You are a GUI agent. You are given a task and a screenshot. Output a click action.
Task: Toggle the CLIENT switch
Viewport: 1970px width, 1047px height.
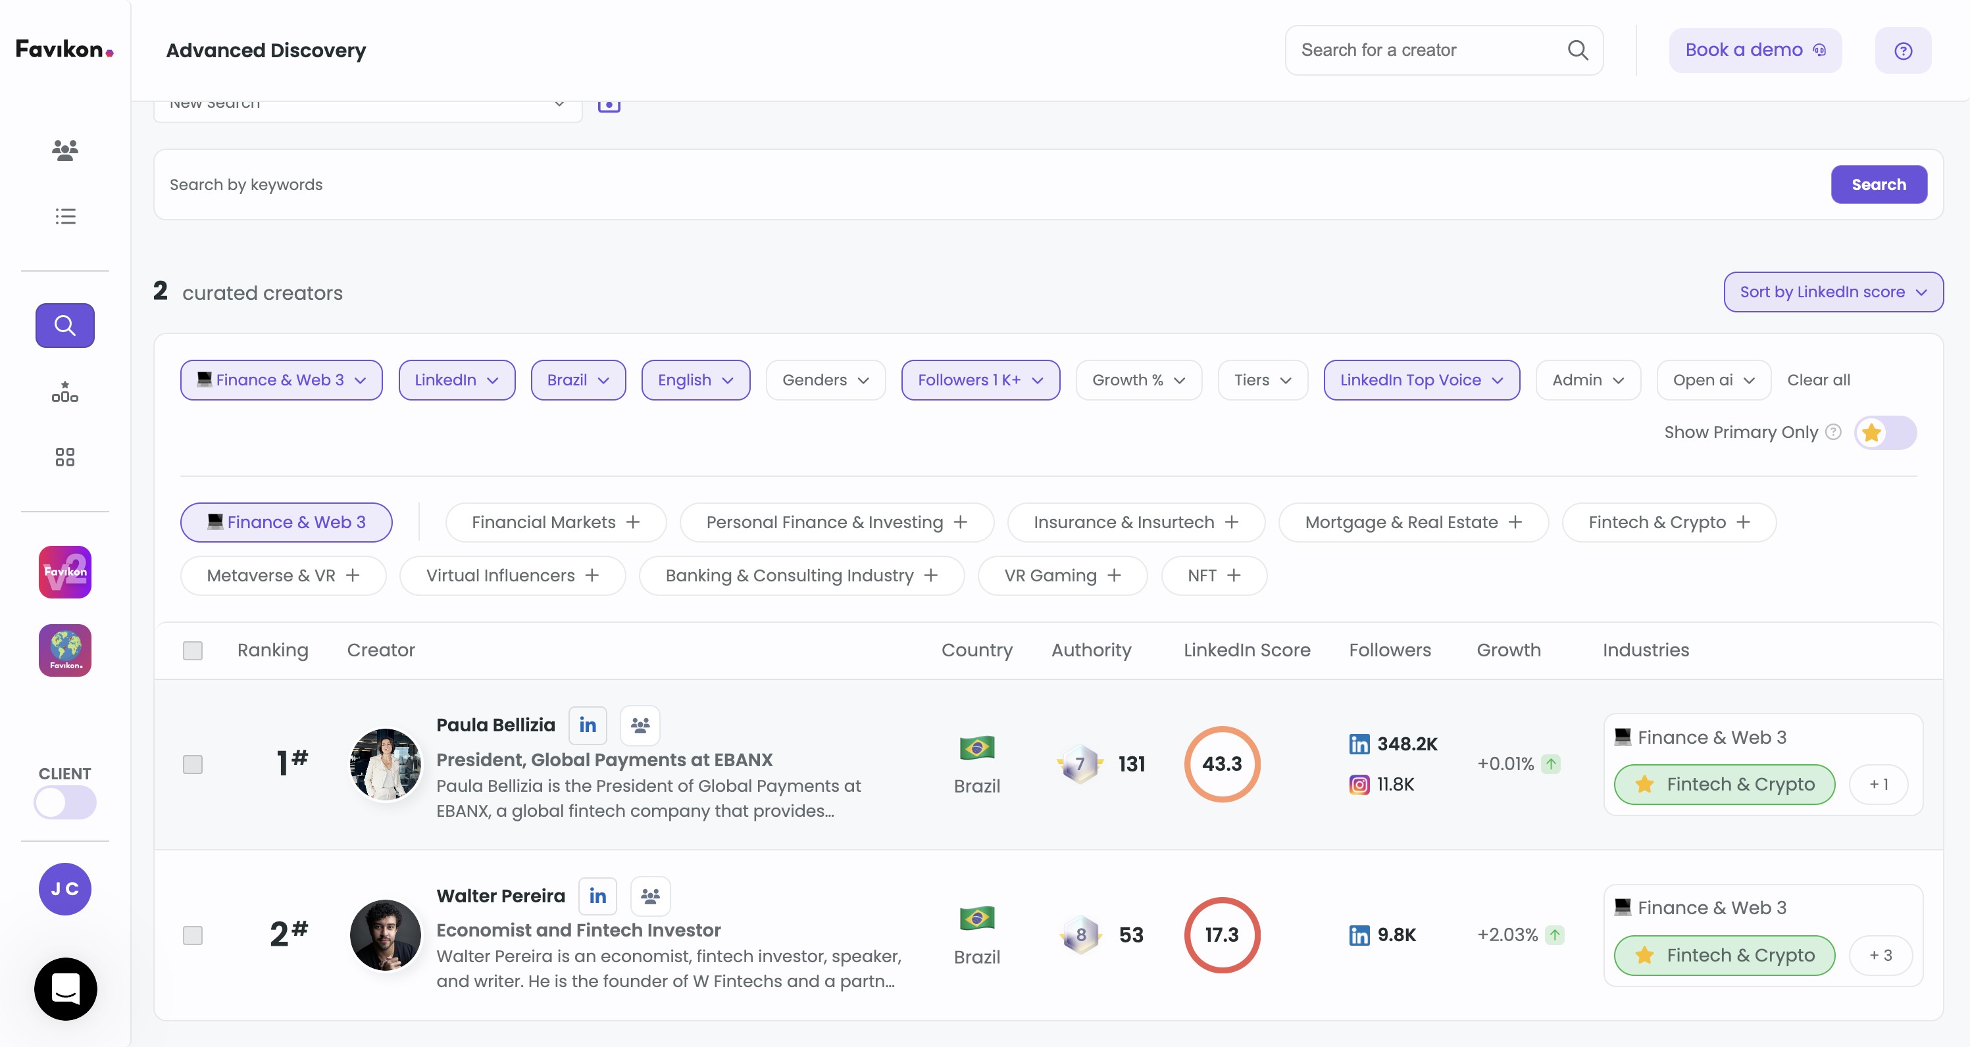[x=65, y=802]
